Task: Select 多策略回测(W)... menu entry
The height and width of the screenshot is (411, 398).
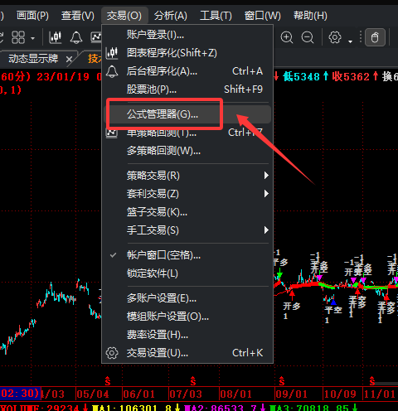Action: coord(187,151)
